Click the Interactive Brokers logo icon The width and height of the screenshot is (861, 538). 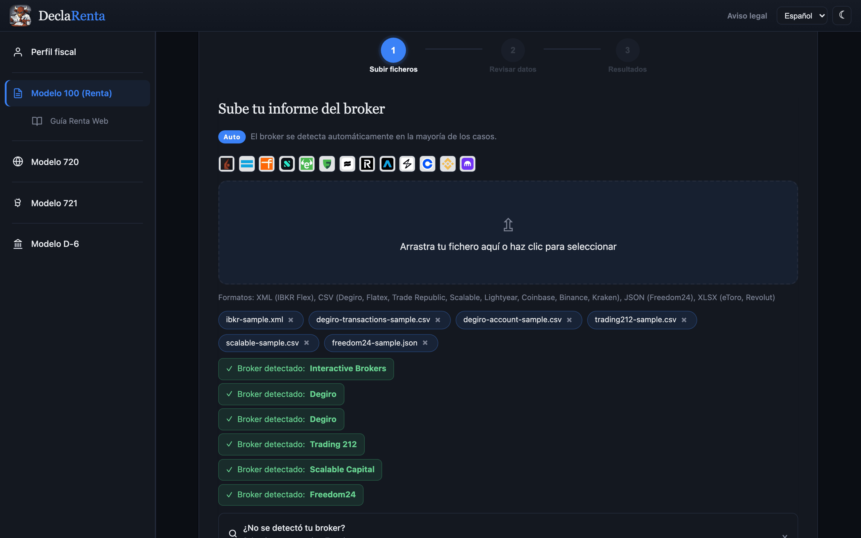coord(227,164)
